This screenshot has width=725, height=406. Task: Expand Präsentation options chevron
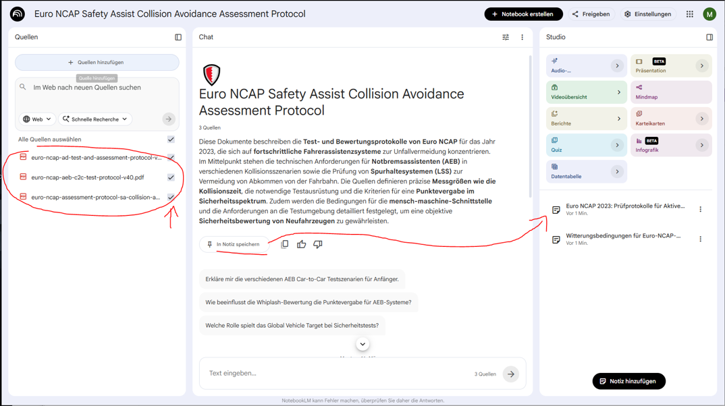pos(701,66)
